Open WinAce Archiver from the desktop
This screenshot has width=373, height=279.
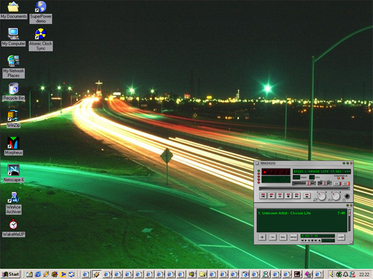13,198
